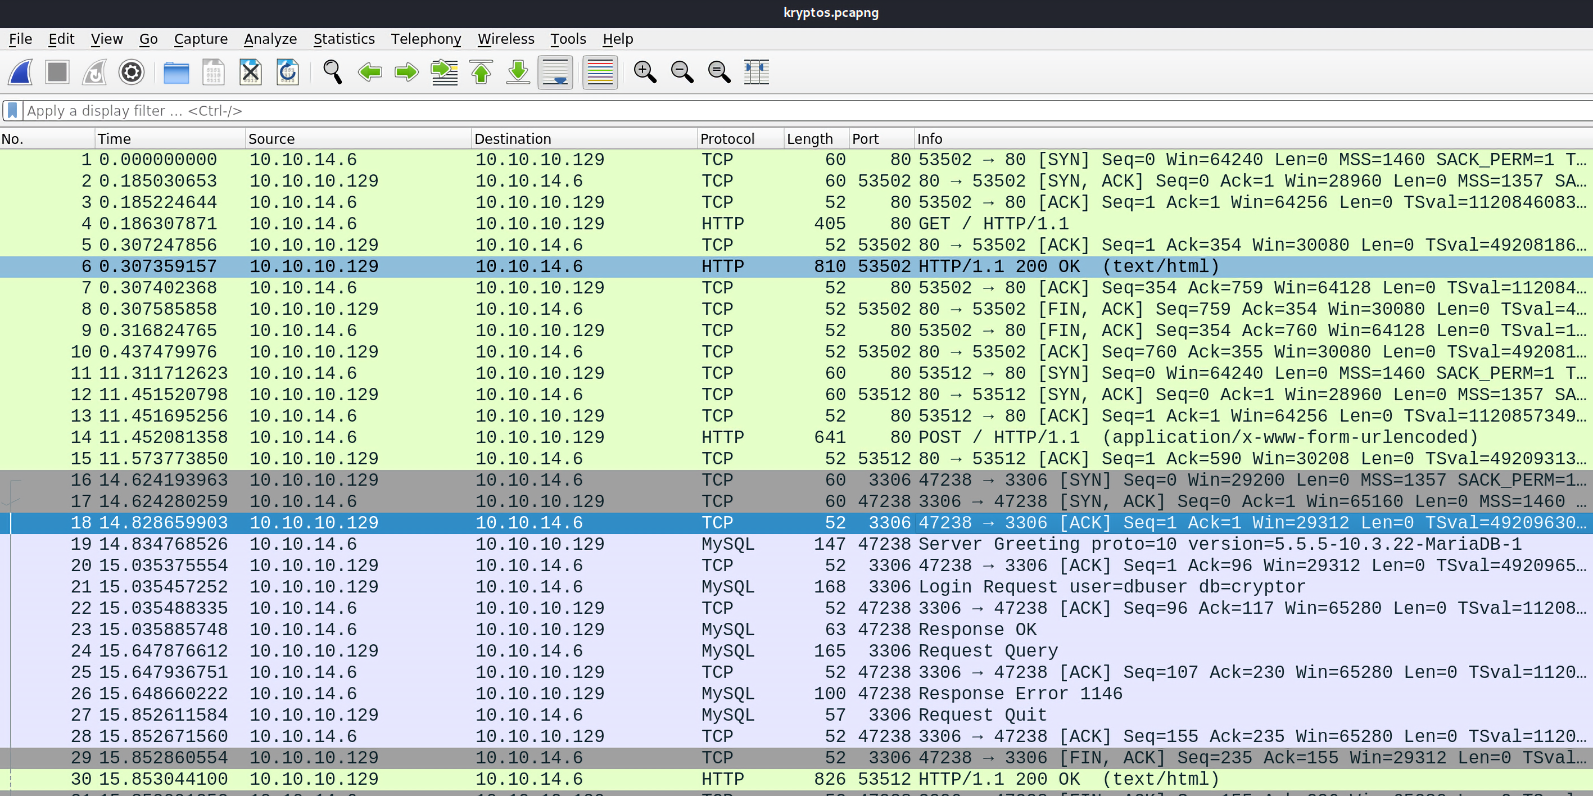1593x796 pixels.
Task: Close this capture file icon
Action: (x=251, y=73)
